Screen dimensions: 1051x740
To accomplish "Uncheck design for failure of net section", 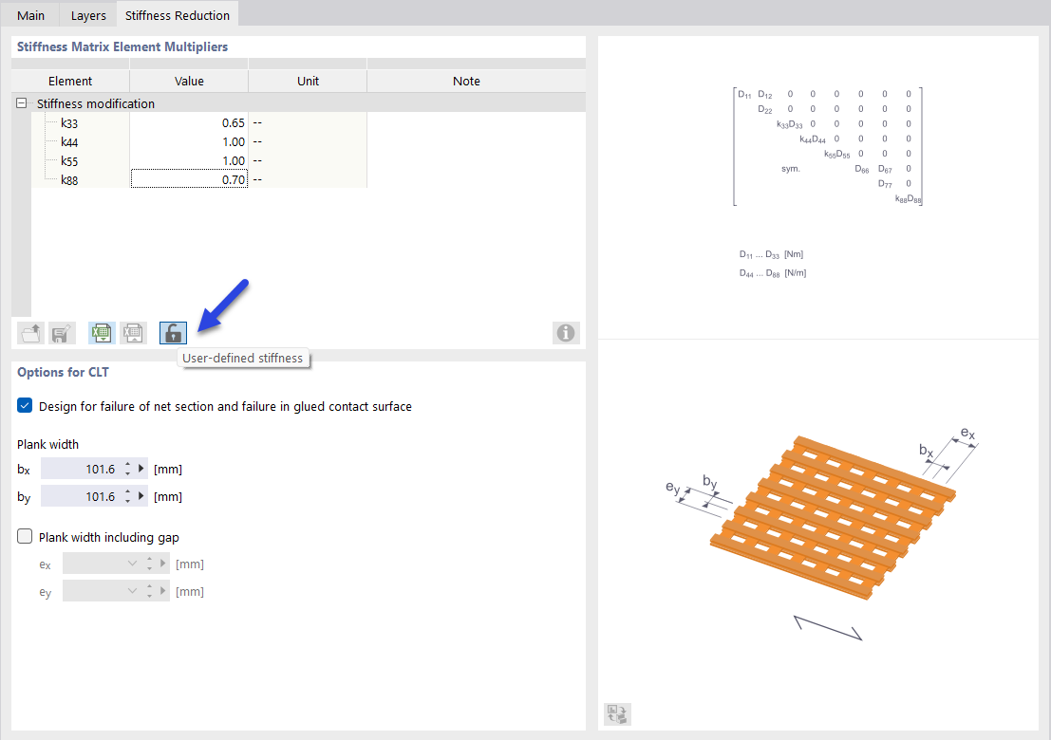I will (x=24, y=405).
